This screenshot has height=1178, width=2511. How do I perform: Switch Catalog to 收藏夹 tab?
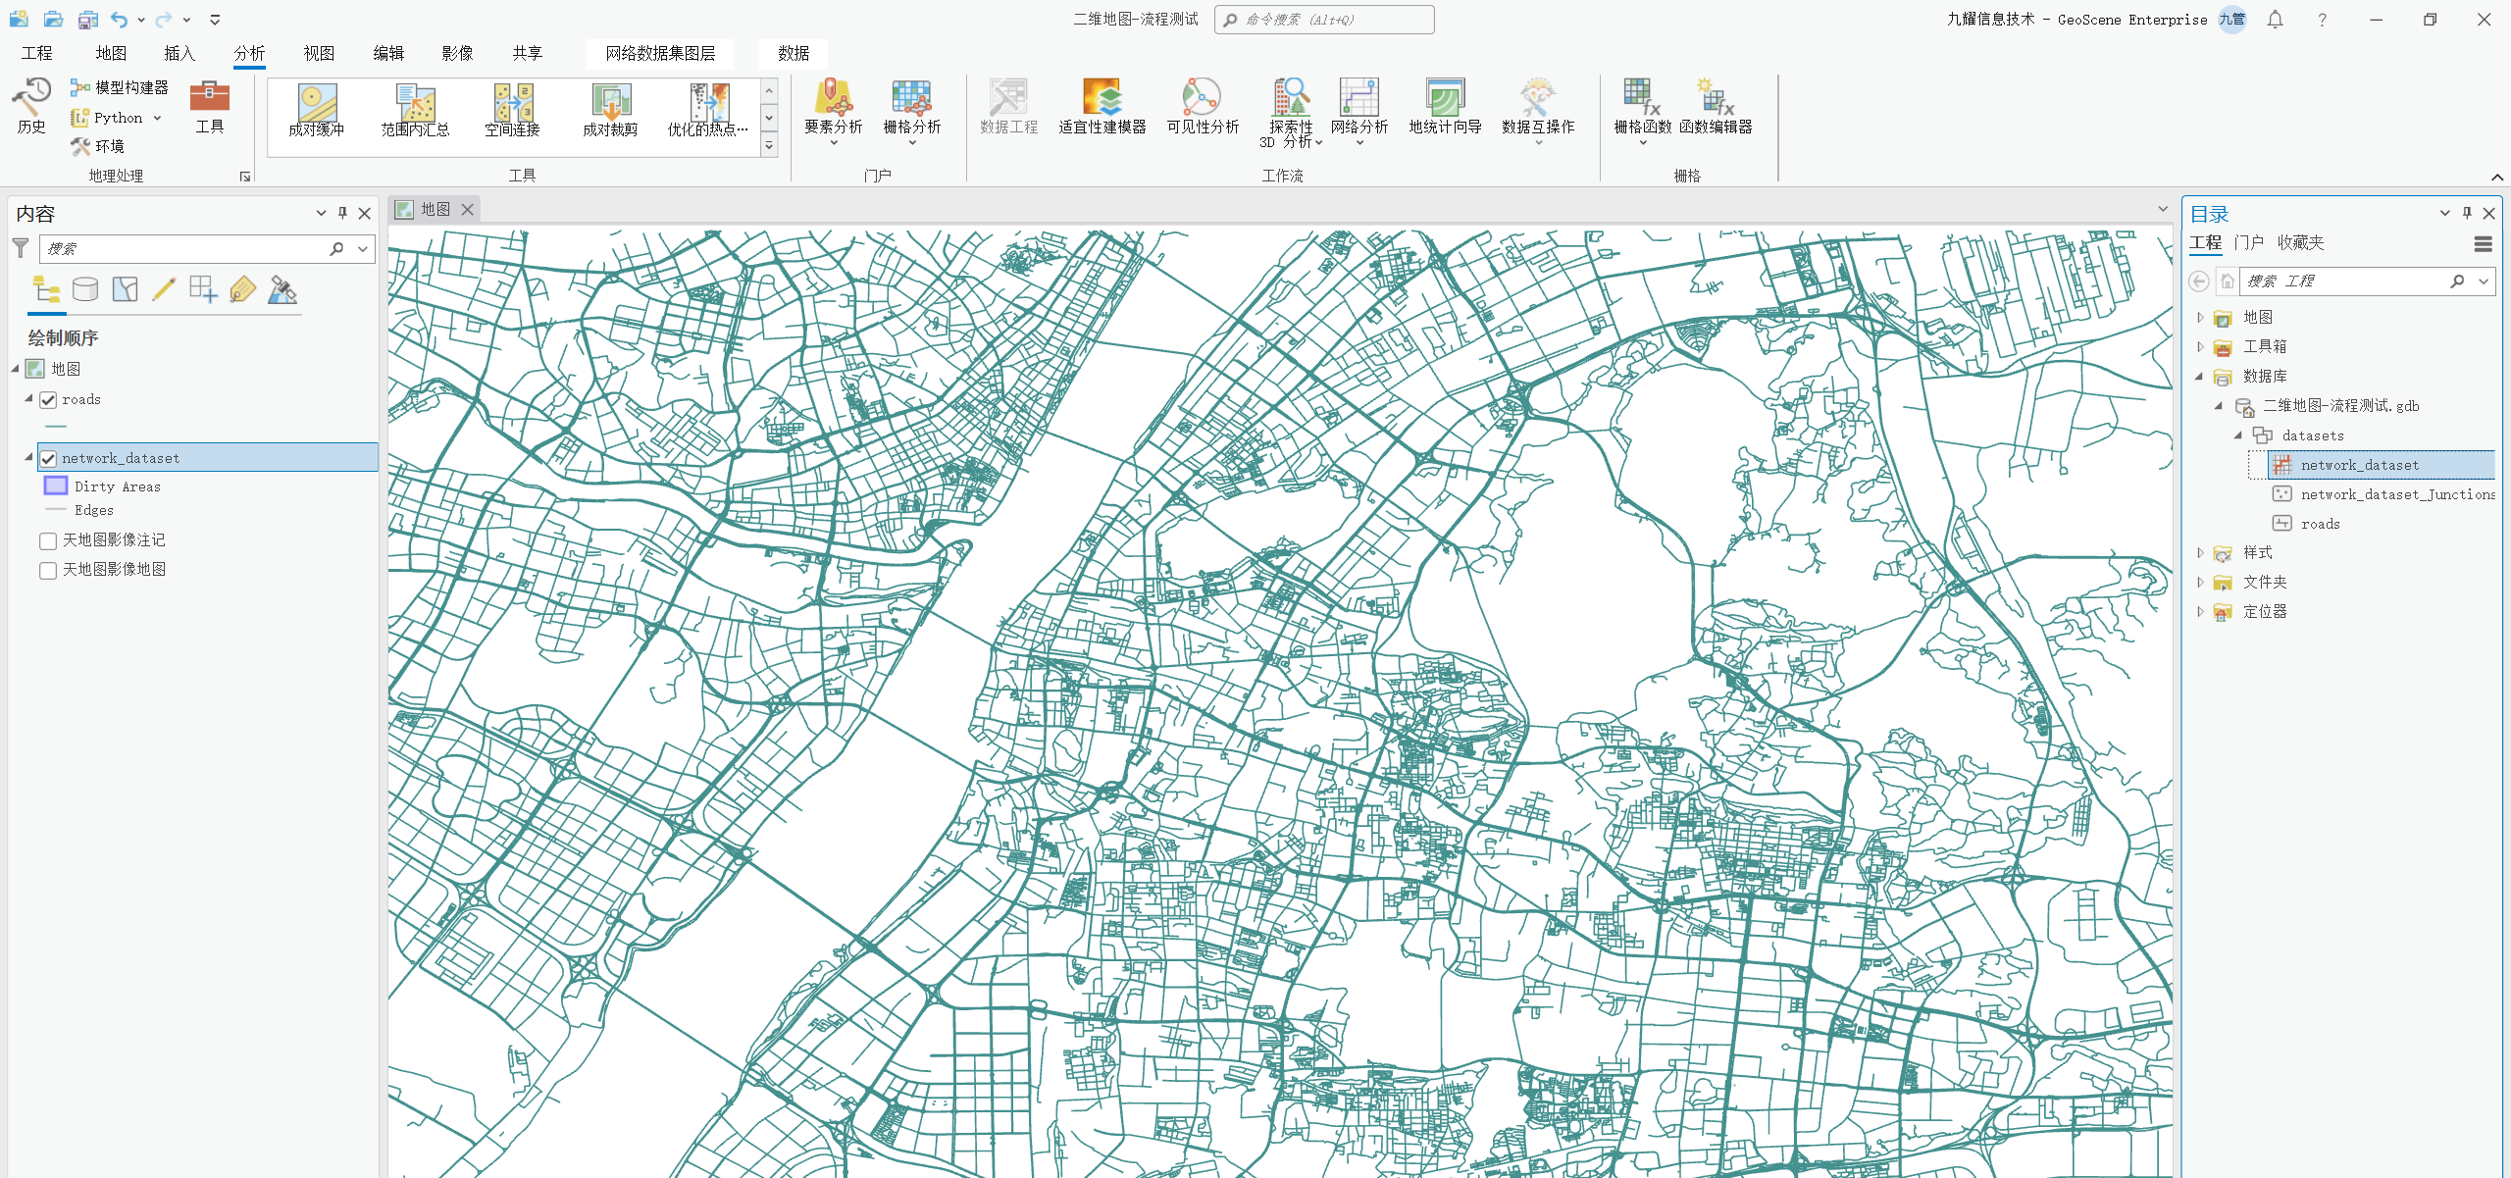pos(2300,242)
